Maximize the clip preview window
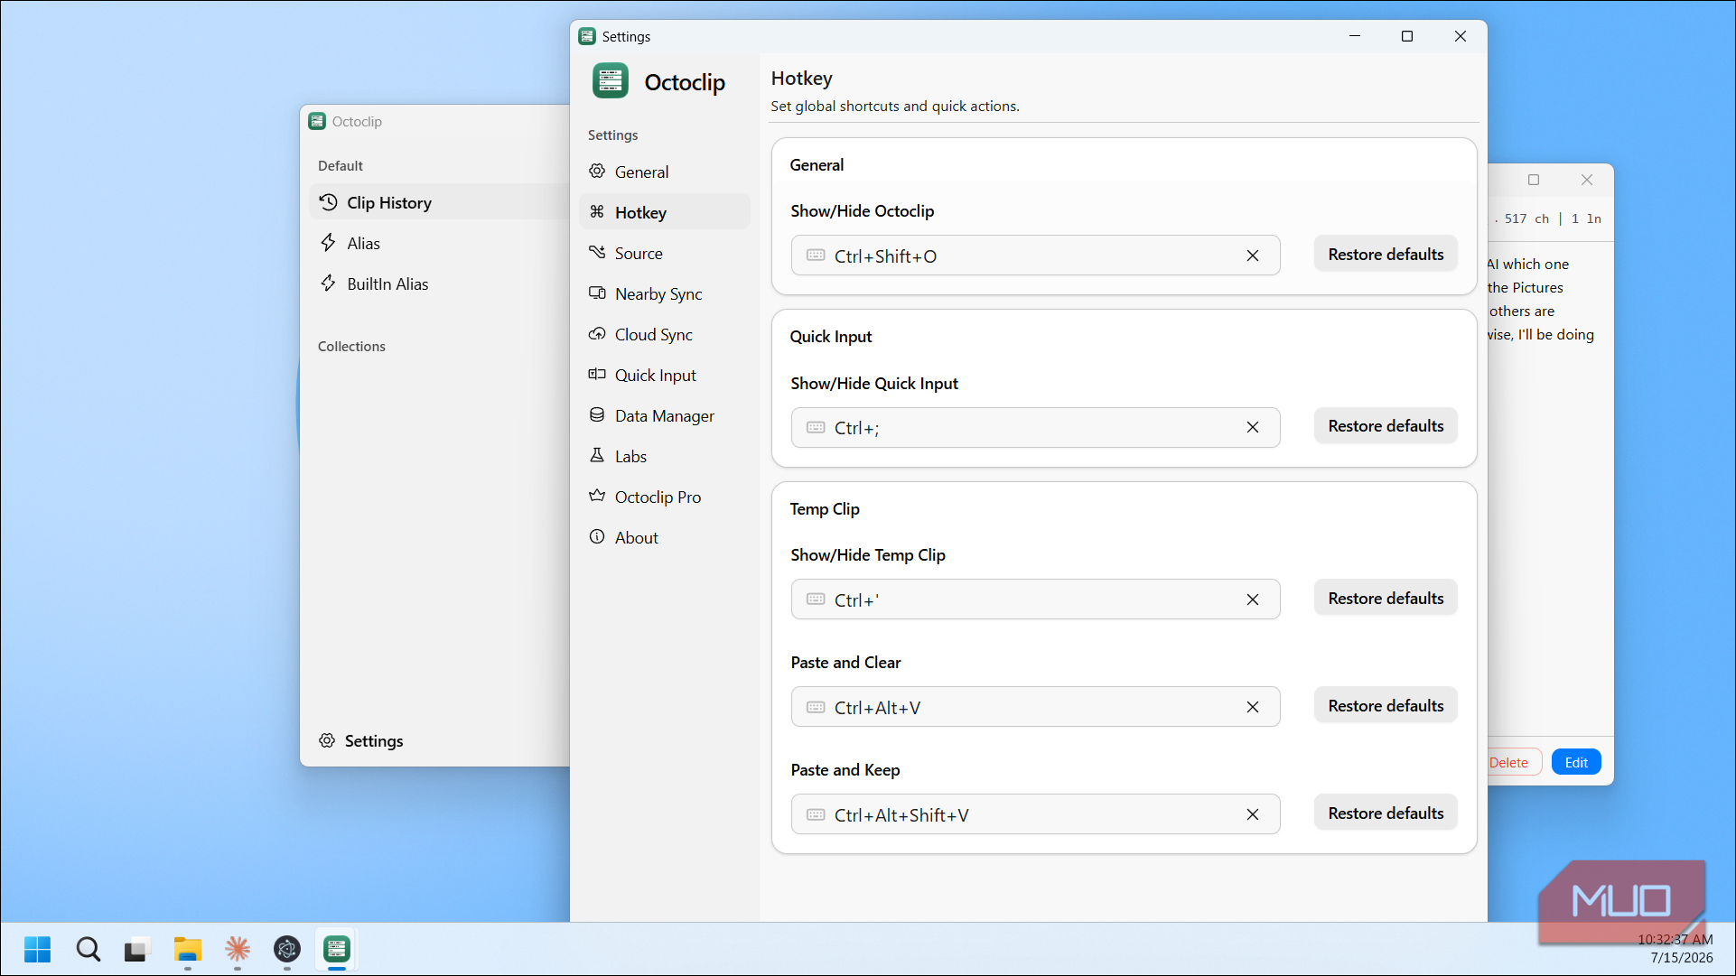Viewport: 1736px width, 976px height. tap(1534, 180)
